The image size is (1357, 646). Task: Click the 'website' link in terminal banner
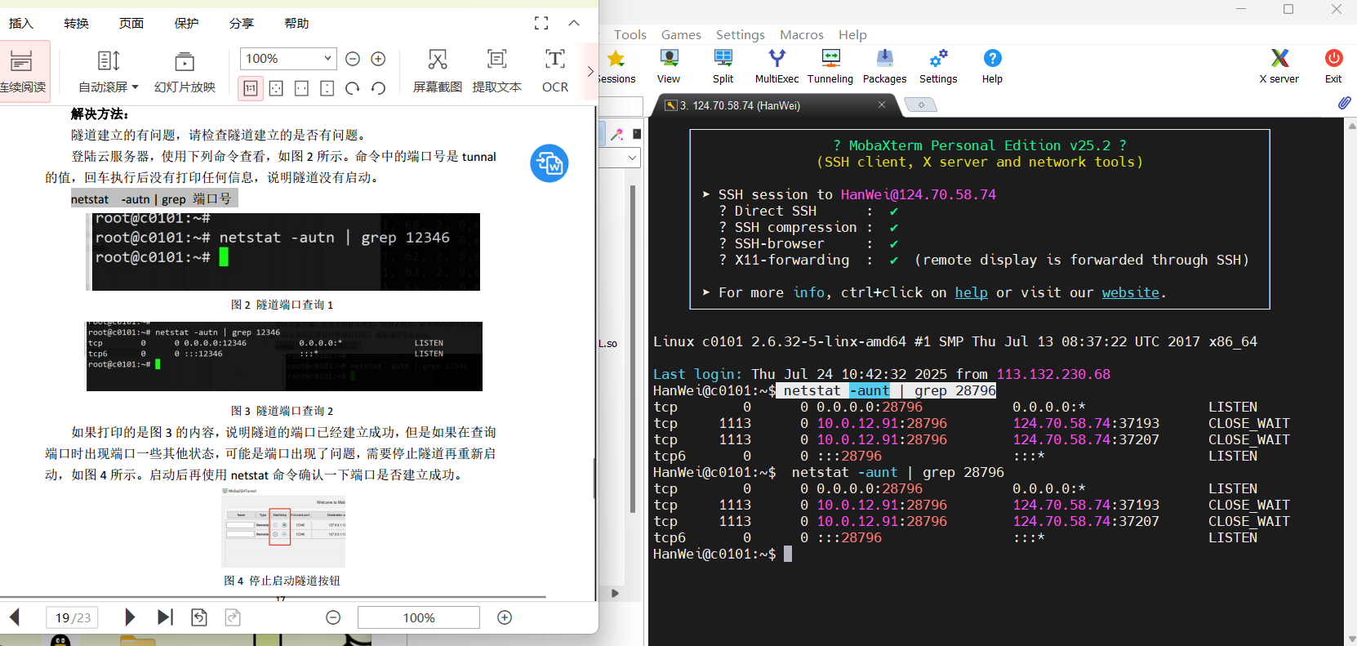click(x=1131, y=292)
